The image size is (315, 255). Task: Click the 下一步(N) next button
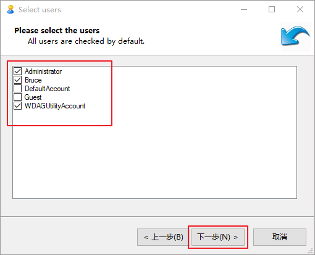(x=218, y=237)
